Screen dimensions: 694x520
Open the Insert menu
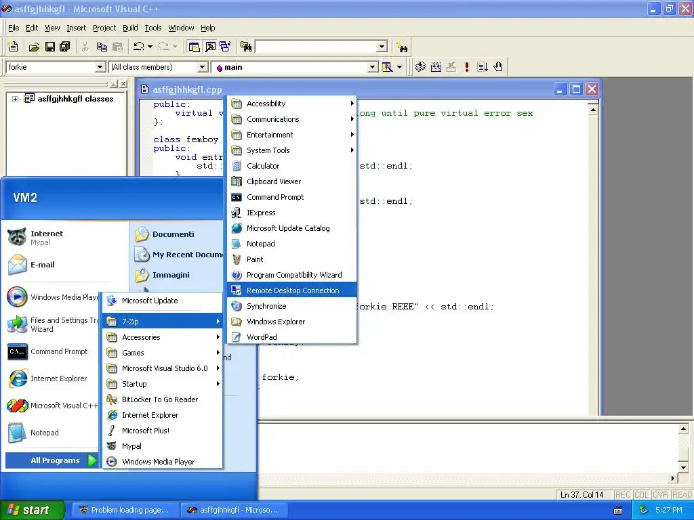tap(76, 28)
